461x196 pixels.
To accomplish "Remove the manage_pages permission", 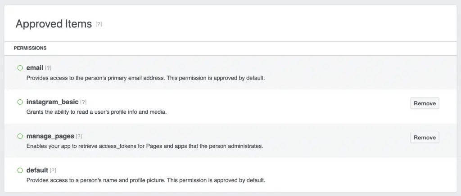I will click(425, 138).
